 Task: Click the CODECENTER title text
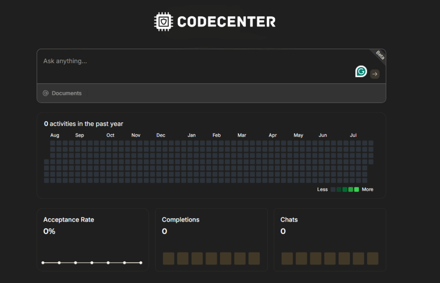click(x=226, y=22)
